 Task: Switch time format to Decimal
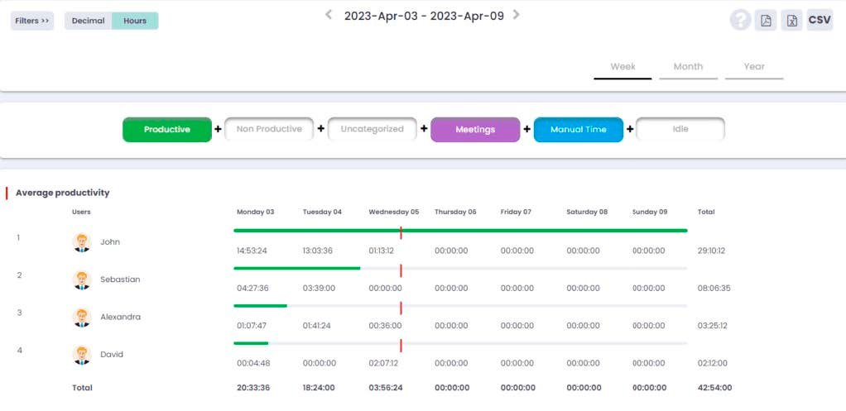(89, 21)
